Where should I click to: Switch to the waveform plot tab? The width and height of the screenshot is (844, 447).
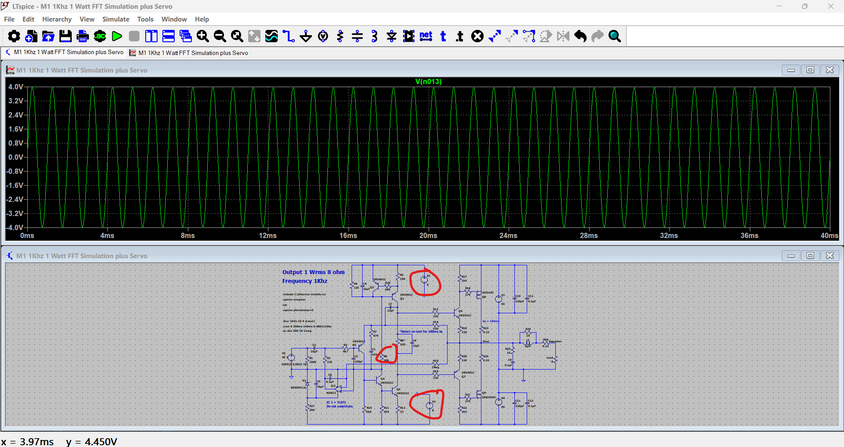tap(189, 53)
